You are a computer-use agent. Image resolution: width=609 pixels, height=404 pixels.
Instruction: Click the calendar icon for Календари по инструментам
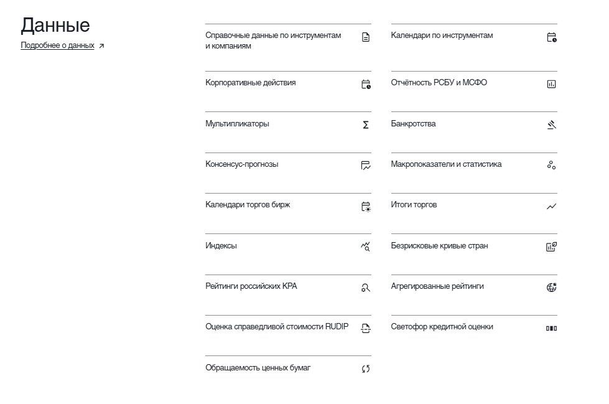point(552,37)
